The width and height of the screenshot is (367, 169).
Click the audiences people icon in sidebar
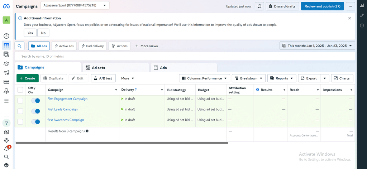(x=6, y=64)
